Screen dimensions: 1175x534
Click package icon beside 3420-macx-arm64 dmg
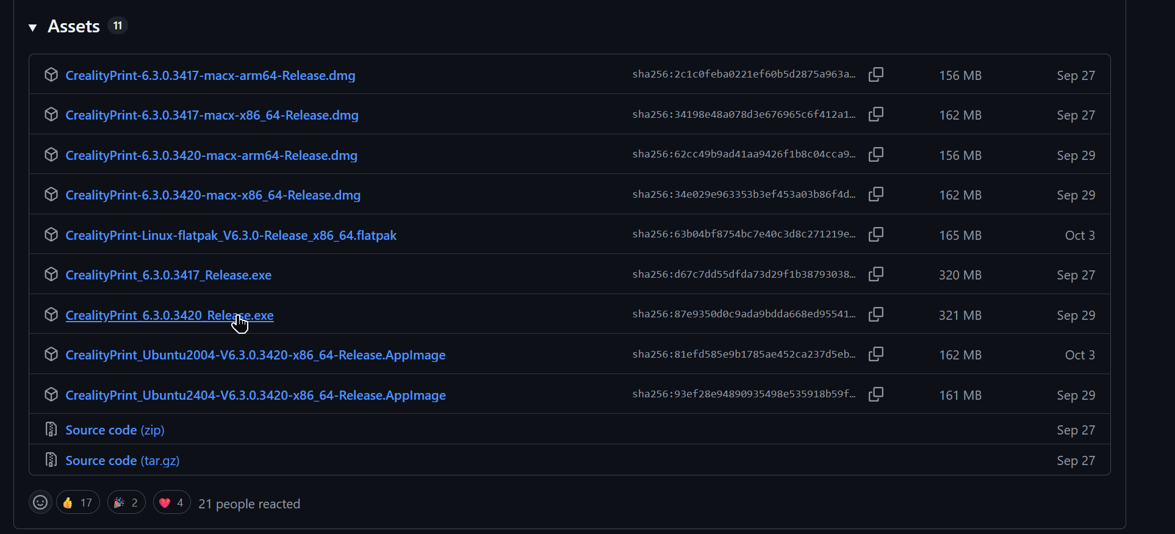pos(51,154)
